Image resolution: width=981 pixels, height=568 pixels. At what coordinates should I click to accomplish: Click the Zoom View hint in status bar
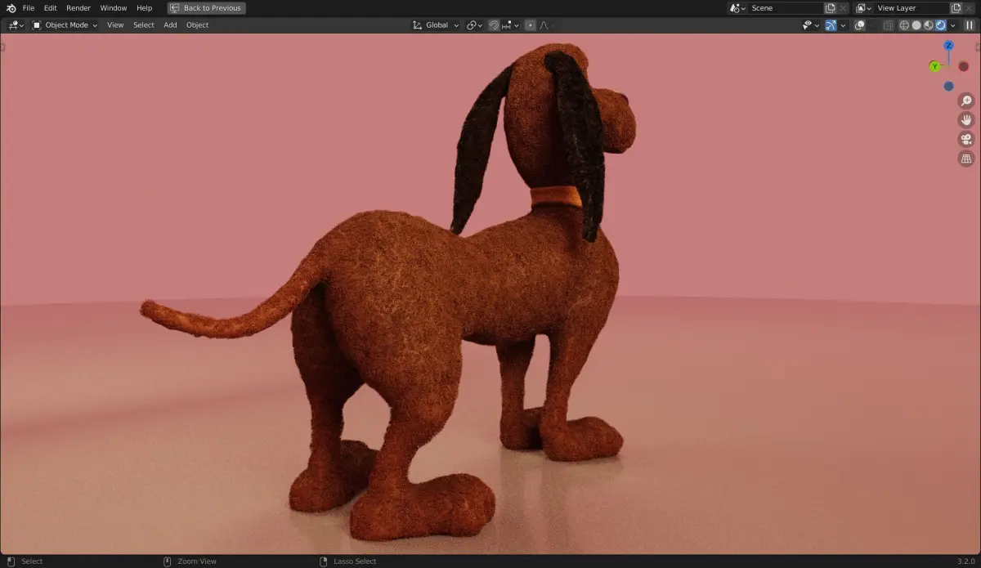197,561
